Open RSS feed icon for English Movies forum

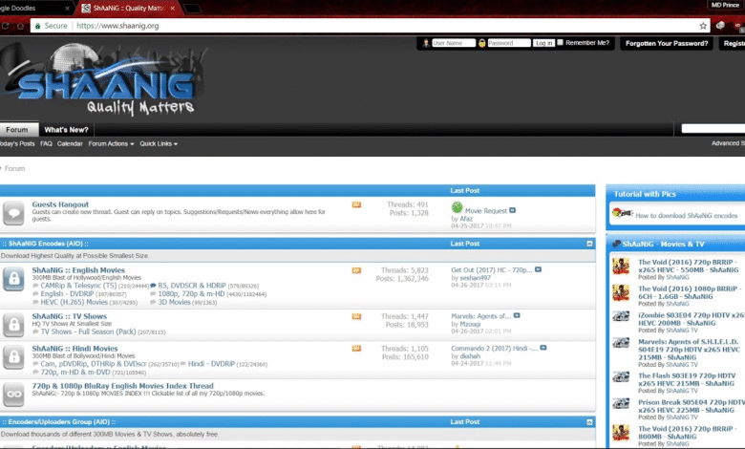[x=356, y=270]
